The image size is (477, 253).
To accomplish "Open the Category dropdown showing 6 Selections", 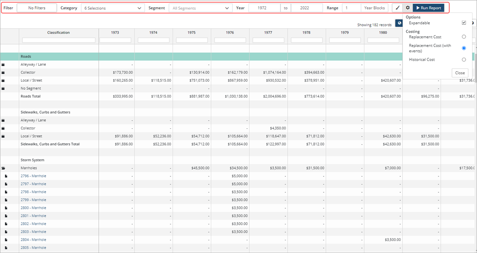I will tap(113, 8).
